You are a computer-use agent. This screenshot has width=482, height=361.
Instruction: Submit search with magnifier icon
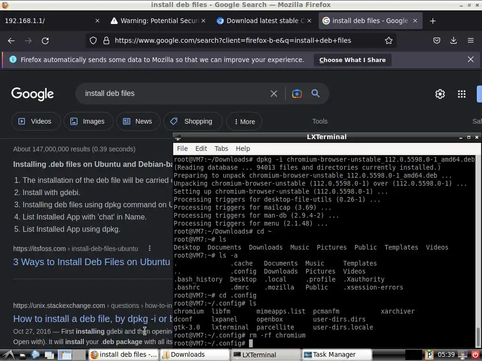point(315,94)
